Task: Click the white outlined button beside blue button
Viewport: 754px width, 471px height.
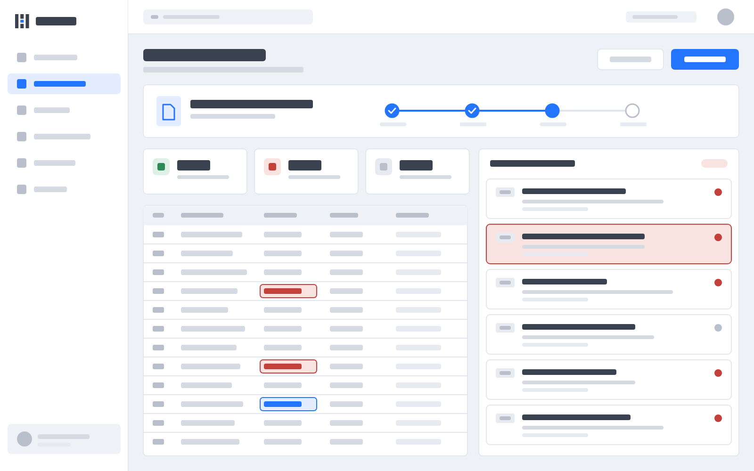Action: click(631, 59)
